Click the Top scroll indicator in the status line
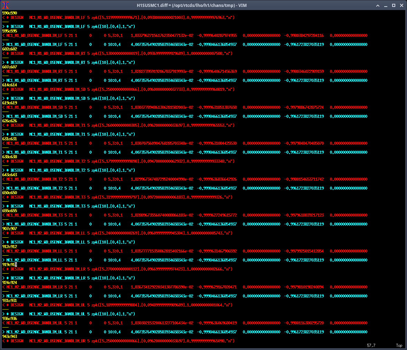Viewport: 407px width, 350px height. pyautogui.click(x=399, y=346)
